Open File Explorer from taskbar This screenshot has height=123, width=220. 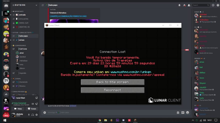point(106,120)
